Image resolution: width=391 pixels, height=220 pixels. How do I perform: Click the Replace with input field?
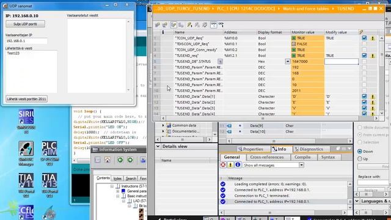point(373,183)
